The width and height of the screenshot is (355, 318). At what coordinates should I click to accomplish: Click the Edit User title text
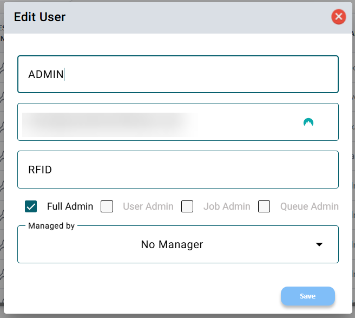tap(40, 17)
